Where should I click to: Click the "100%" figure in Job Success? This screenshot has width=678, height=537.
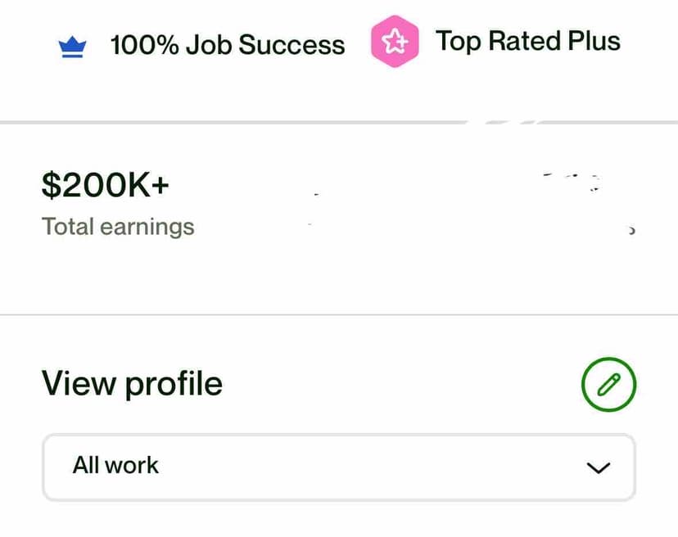tap(145, 45)
